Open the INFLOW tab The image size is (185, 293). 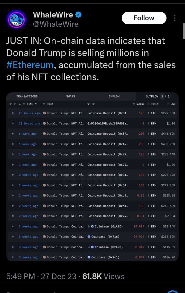pyautogui.click(x=114, y=96)
